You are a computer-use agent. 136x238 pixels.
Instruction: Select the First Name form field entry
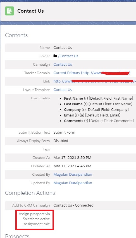pos(99,98)
